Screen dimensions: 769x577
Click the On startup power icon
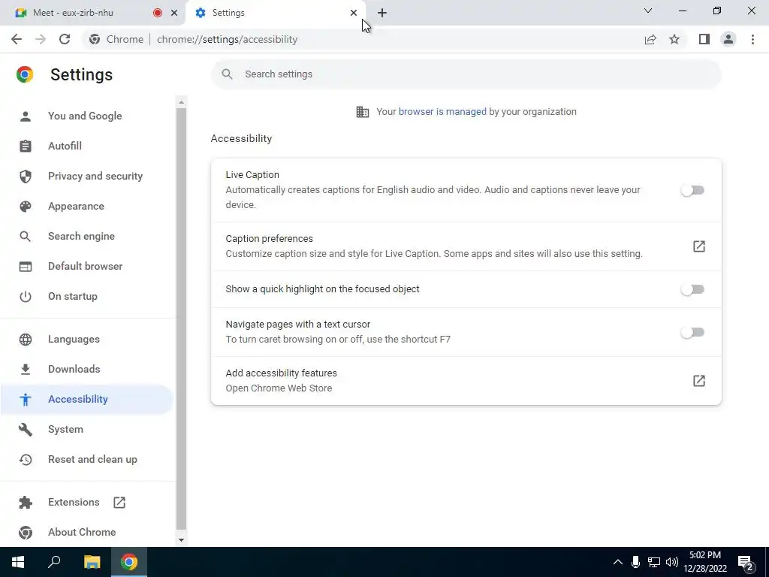click(26, 296)
